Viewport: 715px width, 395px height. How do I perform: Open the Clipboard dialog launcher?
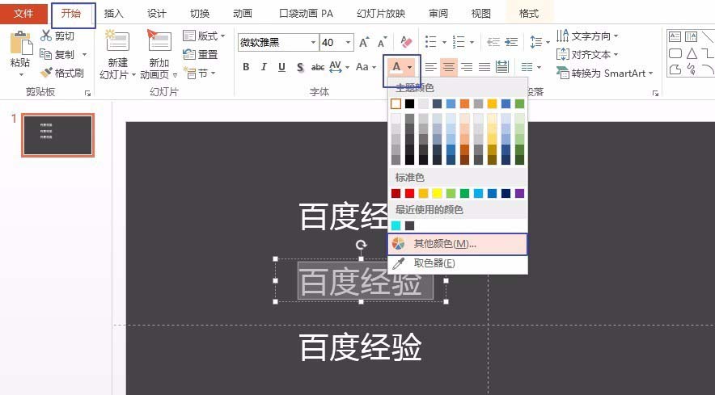click(x=87, y=94)
